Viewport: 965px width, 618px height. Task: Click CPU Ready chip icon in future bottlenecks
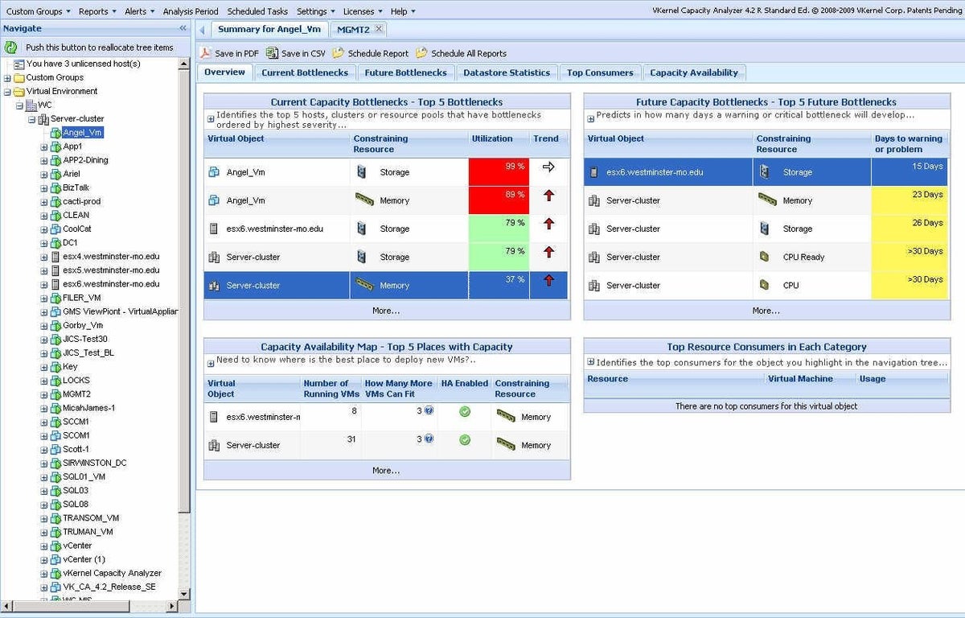[x=764, y=257]
